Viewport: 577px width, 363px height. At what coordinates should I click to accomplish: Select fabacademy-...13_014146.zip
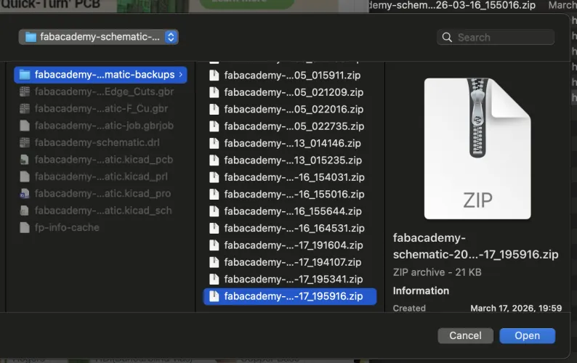290,143
